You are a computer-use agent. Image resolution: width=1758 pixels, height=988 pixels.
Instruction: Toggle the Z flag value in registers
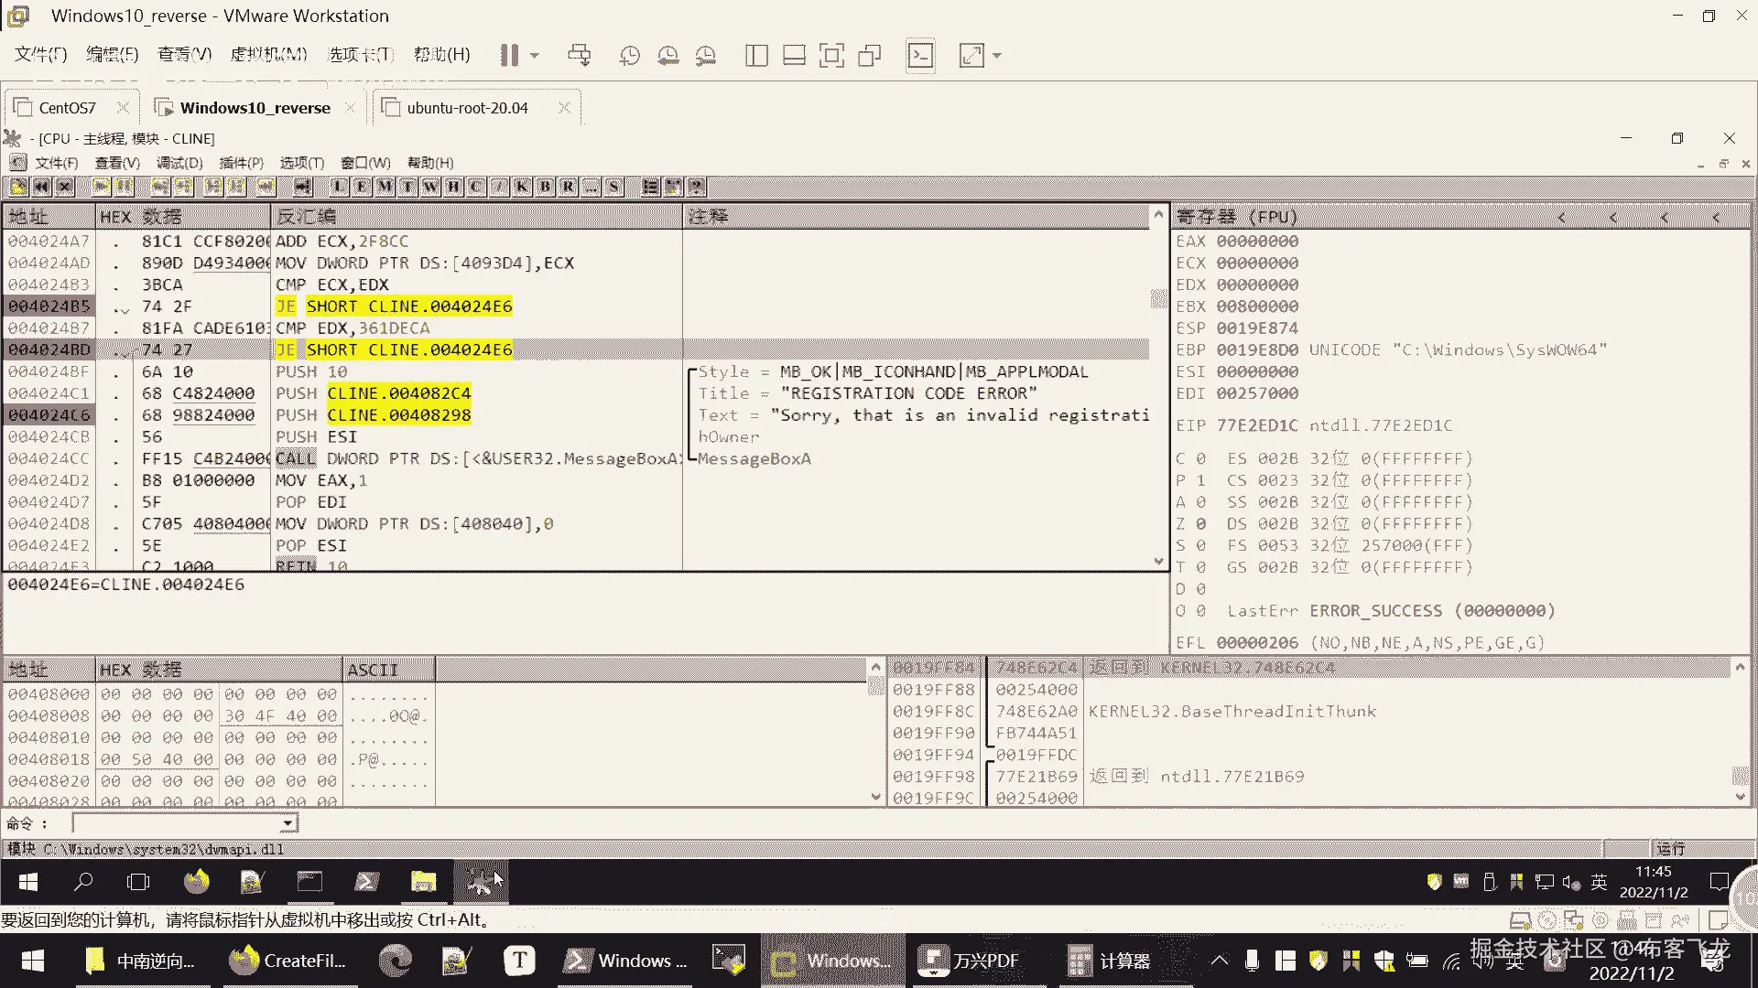tap(1200, 524)
